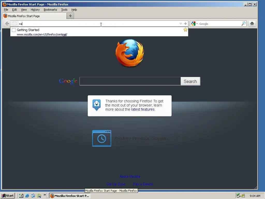Viewport: 265px width, 199px height.
Task: Click Restore Previous Session text
Action: (x=141, y=138)
